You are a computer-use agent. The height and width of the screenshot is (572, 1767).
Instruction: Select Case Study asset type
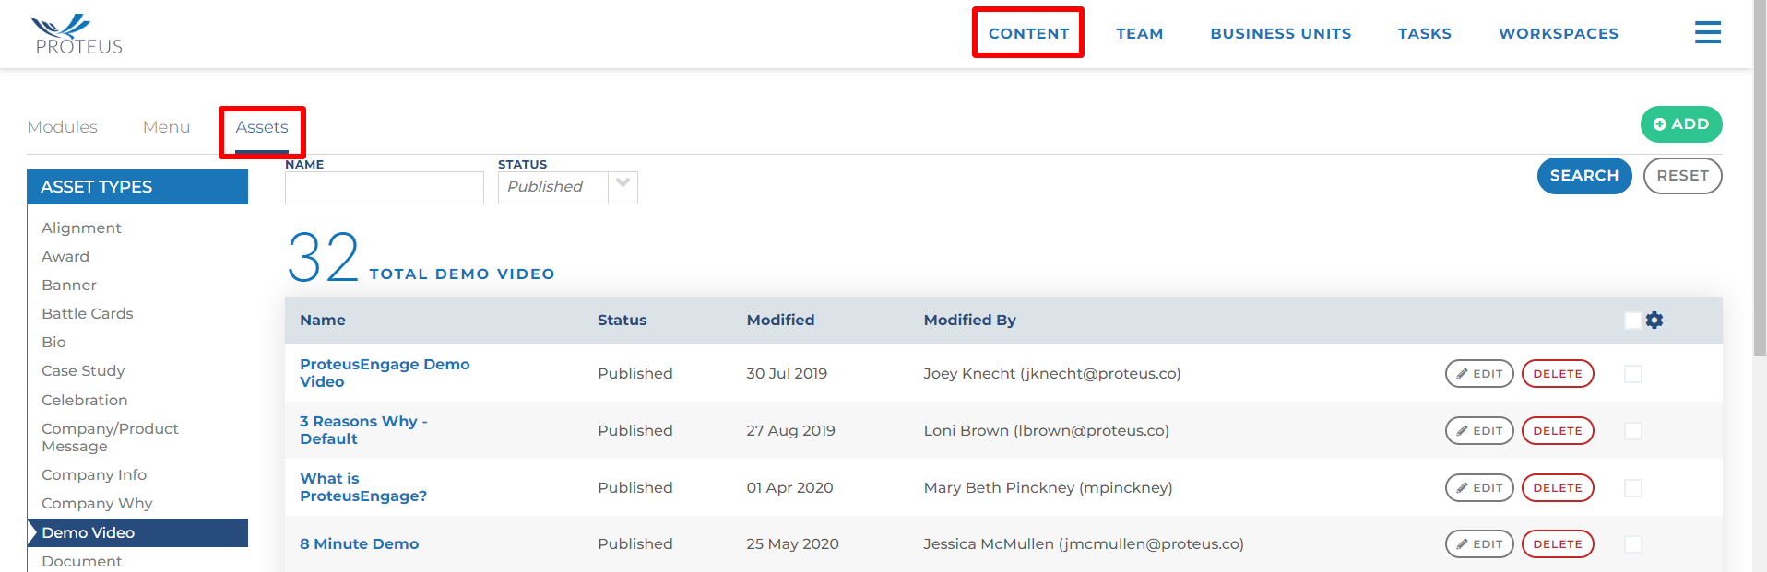pyautogui.click(x=83, y=370)
